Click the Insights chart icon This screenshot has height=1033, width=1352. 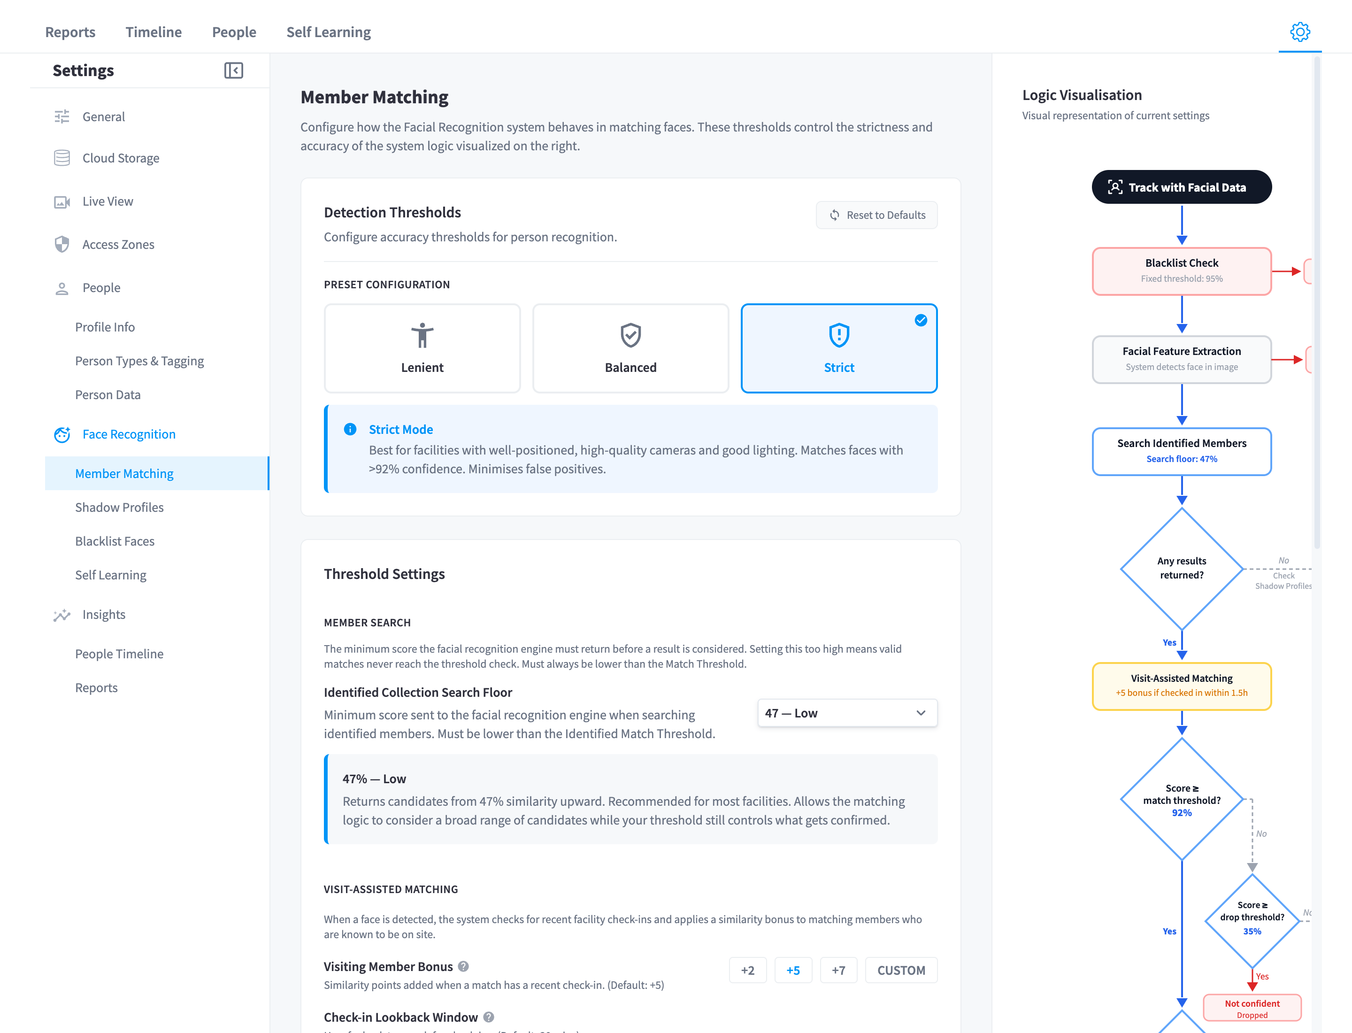pyautogui.click(x=62, y=615)
